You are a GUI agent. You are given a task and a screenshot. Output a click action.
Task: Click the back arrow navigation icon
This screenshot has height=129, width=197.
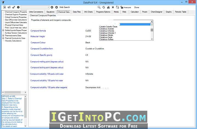coord(52,7)
